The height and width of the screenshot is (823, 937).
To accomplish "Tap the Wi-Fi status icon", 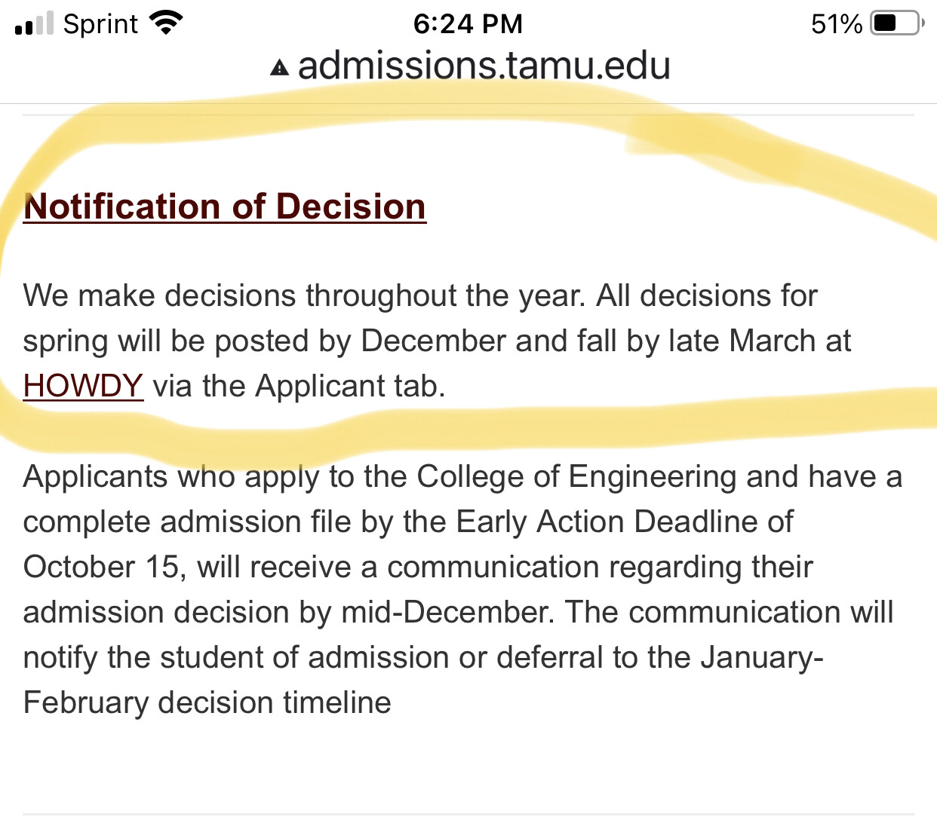I will 167,23.
